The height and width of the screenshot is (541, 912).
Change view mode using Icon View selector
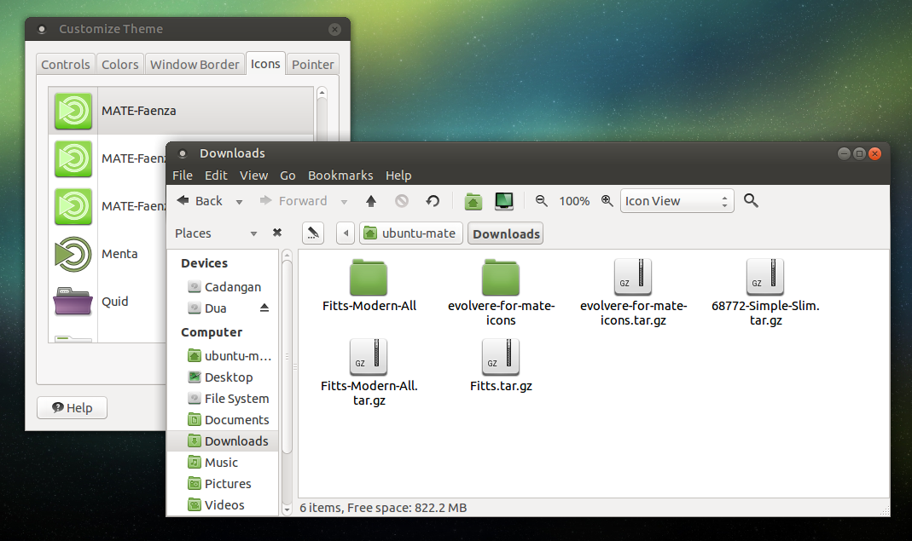[x=677, y=201]
